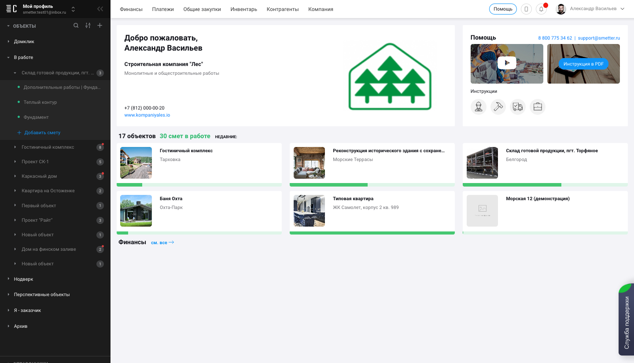634x363 pixels.
Task: Open the Мой профиль switcher
Action: point(73,9)
